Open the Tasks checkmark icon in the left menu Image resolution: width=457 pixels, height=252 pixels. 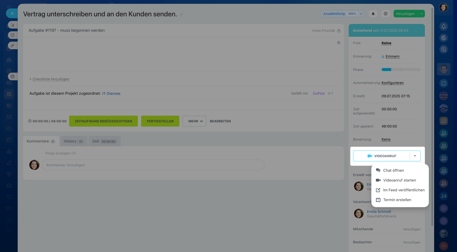9,94
